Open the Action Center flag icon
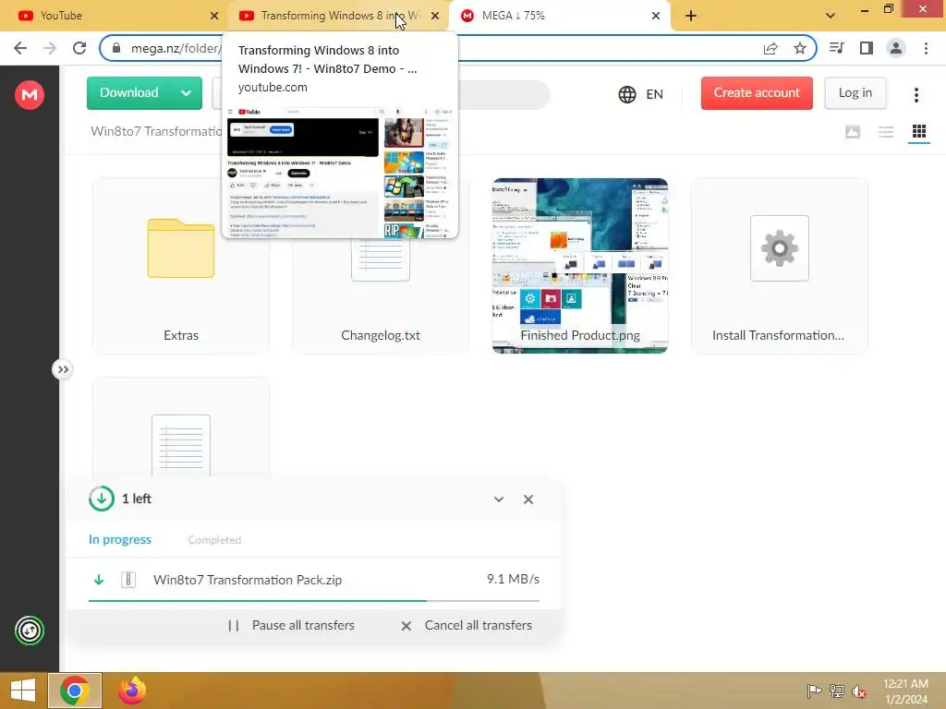The image size is (946, 709). tap(814, 691)
